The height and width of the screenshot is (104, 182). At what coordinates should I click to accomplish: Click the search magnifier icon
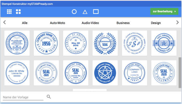coord(49,96)
